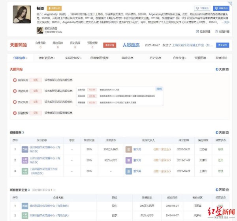Click 杨颖's profile photo thumbnail
Image resolution: width=237 pixels, height=221 pixels.
(22, 15)
